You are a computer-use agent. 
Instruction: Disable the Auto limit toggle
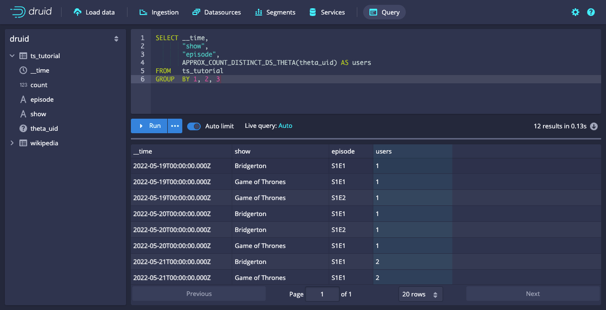point(194,126)
